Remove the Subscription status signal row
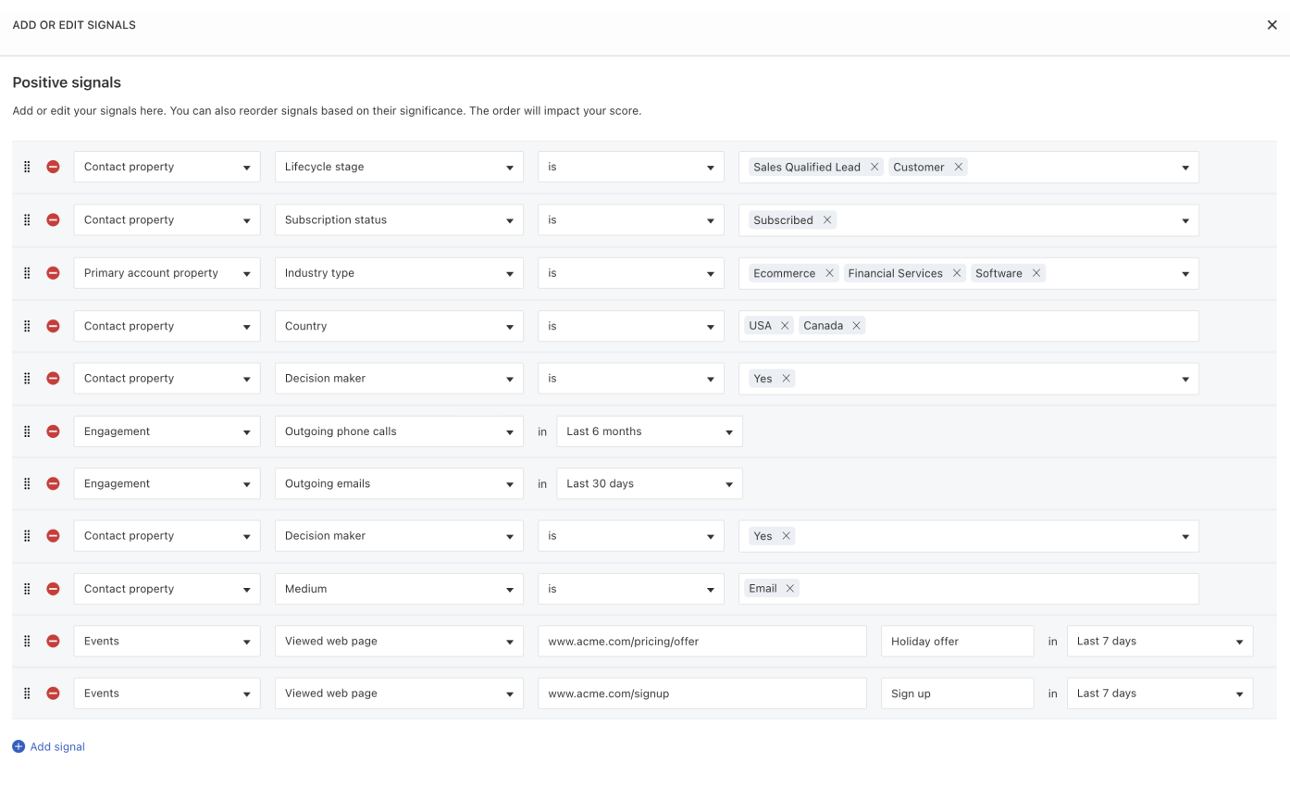This screenshot has width=1290, height=787. point(54,220)
